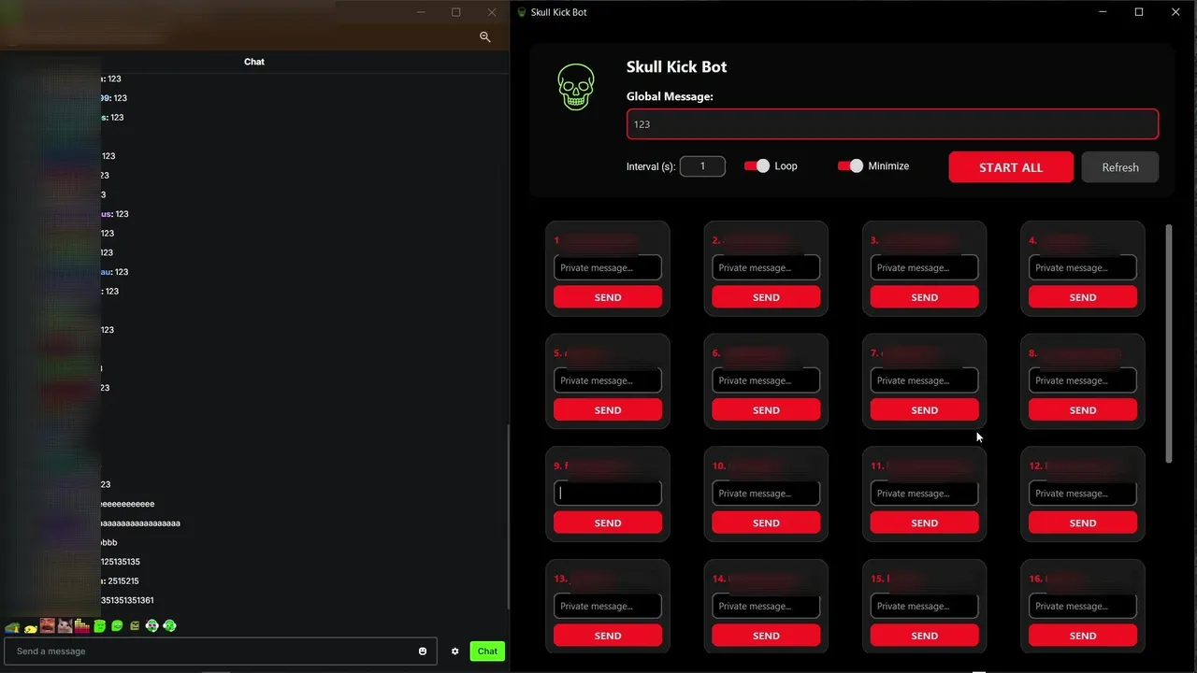Click SEND for account 2
Viewport: 1197px width, 673px height.
click(x=766, y=297)
